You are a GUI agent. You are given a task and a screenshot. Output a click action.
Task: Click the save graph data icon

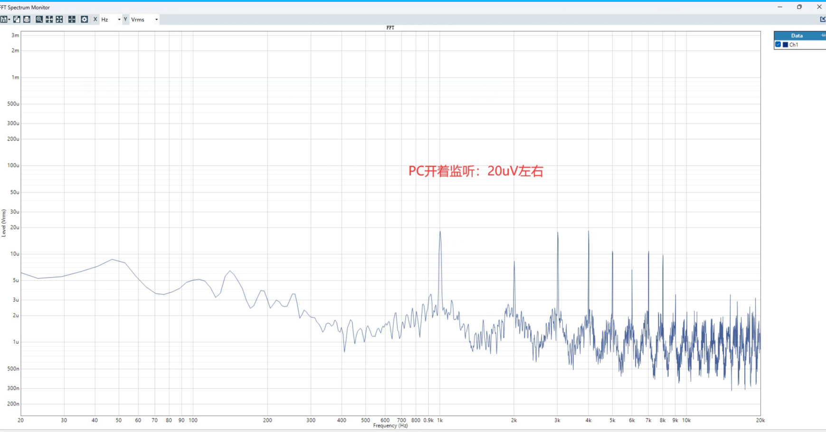click(x=4, y=19)
